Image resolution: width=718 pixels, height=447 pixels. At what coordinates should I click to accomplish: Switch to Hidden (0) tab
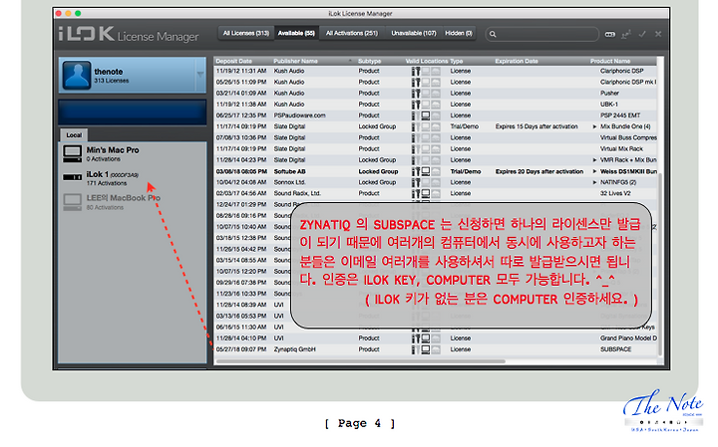[459, 33]
